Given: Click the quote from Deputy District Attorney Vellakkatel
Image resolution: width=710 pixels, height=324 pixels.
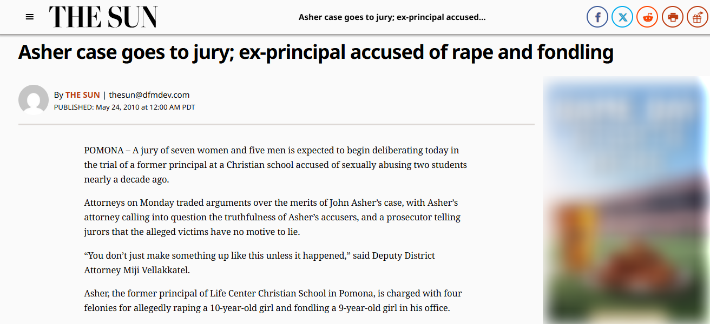Looking at the screenshot, I should [x=259, y=262].
